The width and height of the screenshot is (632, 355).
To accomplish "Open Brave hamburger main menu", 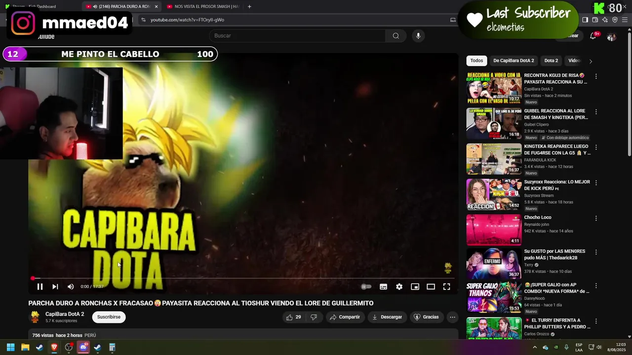I will [x=625, y=20].
